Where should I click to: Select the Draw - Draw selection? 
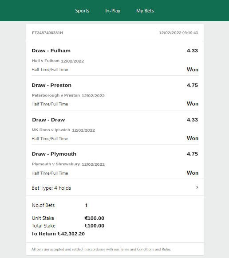[x=48, y=120]
